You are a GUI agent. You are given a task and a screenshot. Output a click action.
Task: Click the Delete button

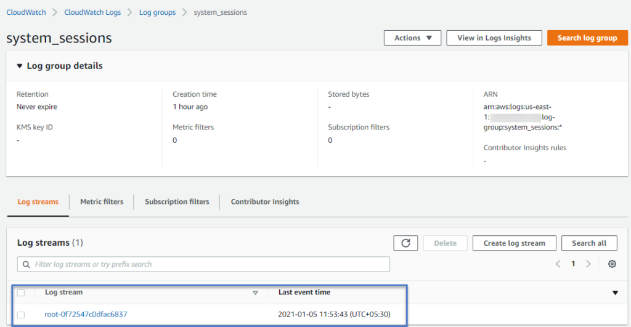tap(445, 243)
